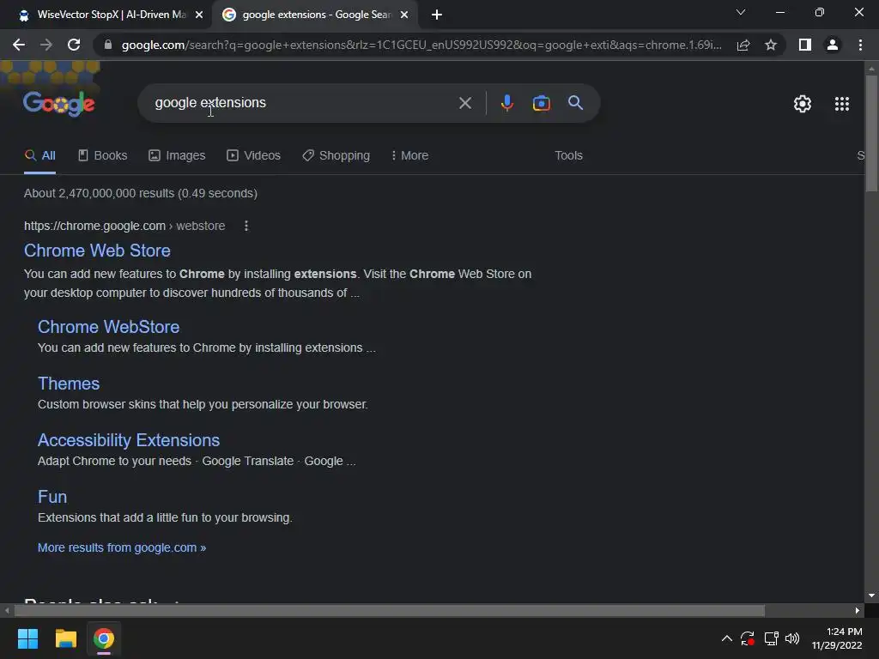Open the Fun extensions sitelink

click(x=52, y=497)
